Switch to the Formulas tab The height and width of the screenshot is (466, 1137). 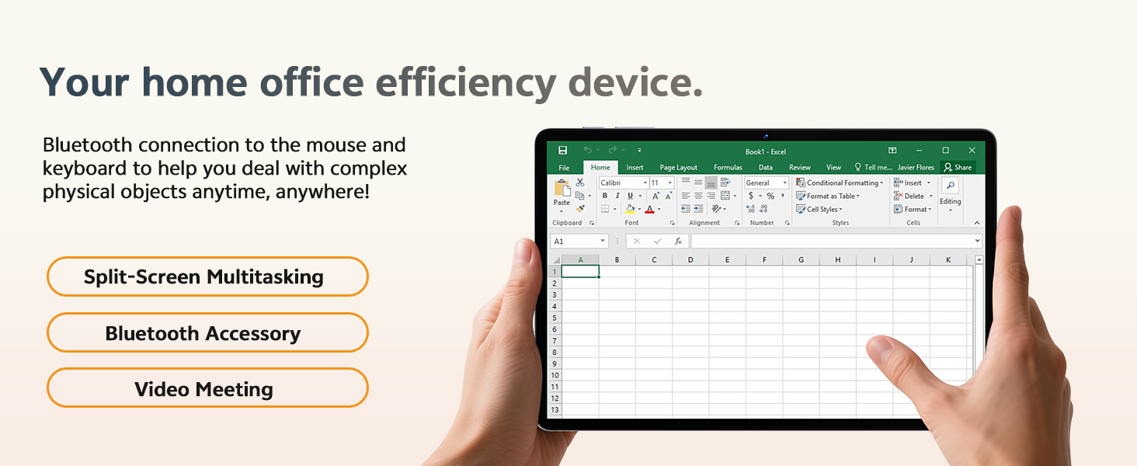[728, 168]
